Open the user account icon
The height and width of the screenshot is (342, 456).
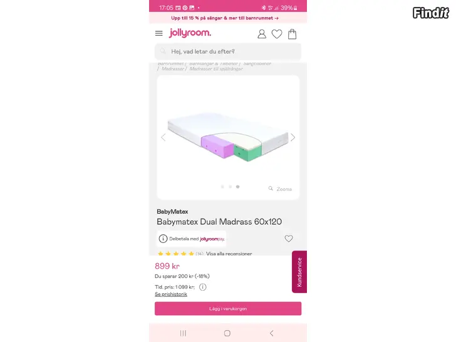coord(262,34)
